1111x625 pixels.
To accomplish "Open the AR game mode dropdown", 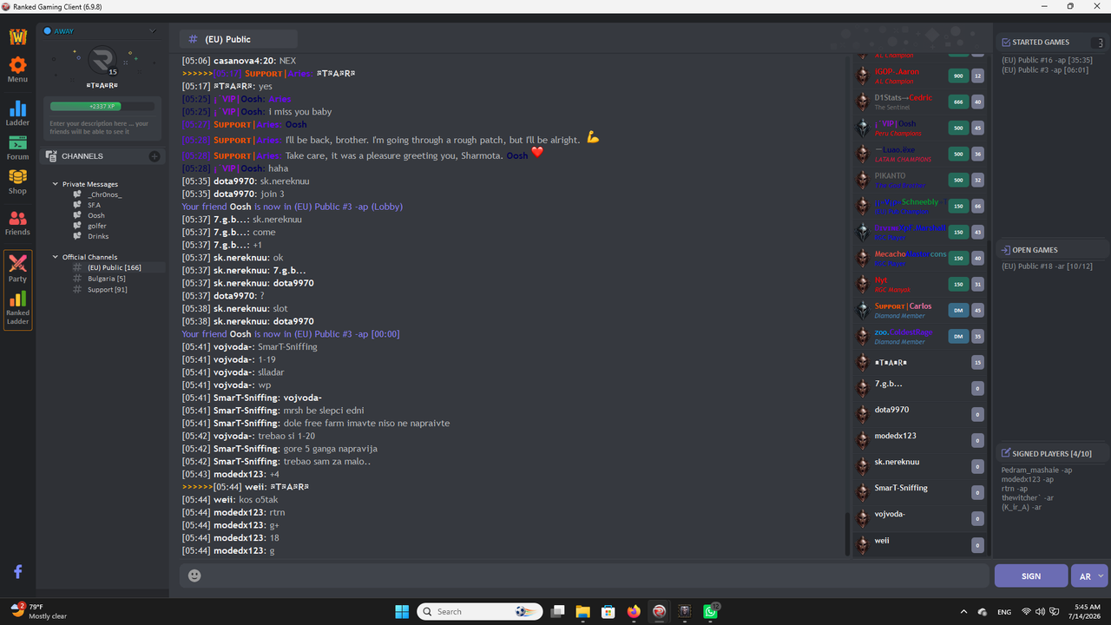I will pyautogui.click(x=1090, y=576).
